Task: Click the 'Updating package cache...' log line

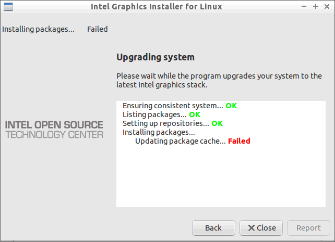Action: 181,141
